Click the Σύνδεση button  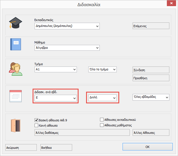pos(151,70)
